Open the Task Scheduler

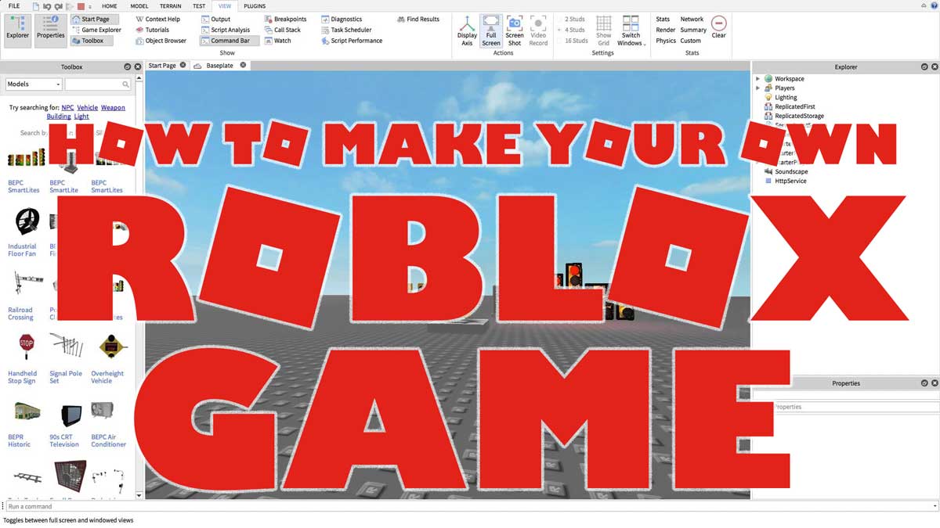click(x=345, y=30)
